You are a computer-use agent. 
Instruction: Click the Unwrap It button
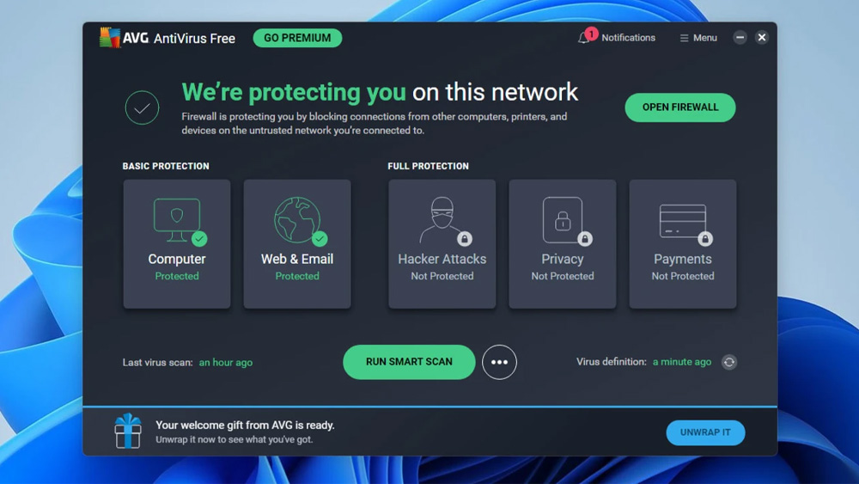(x=705, y=432)
